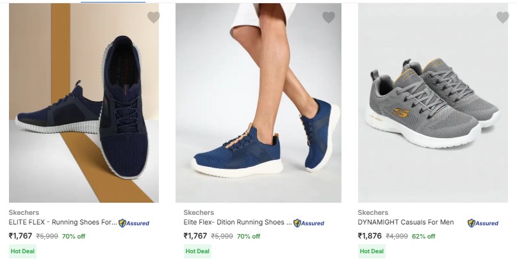
Task: Click Hot Deal tag under Elite Flex-Dition
Action: click(197, 251)
